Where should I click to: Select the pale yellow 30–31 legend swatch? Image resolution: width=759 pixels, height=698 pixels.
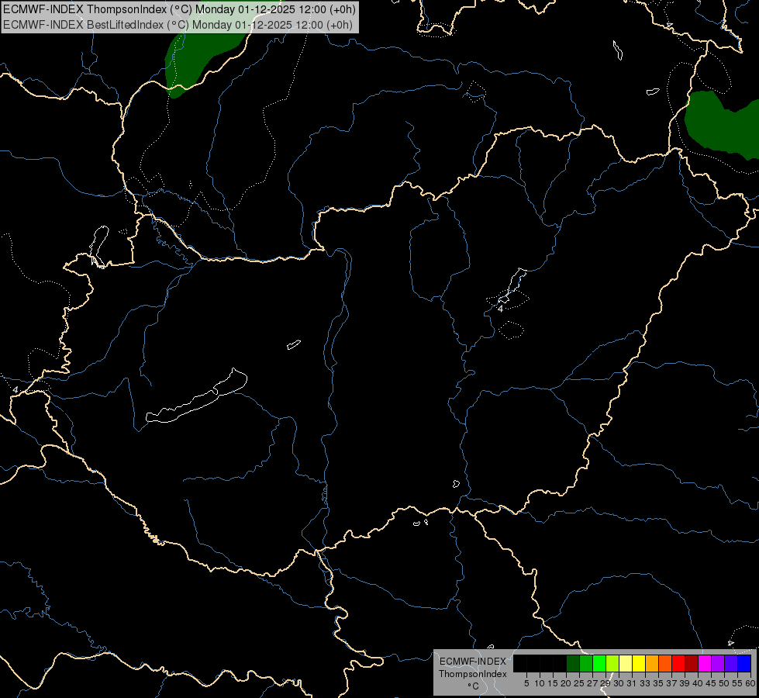tap(626, 663)
